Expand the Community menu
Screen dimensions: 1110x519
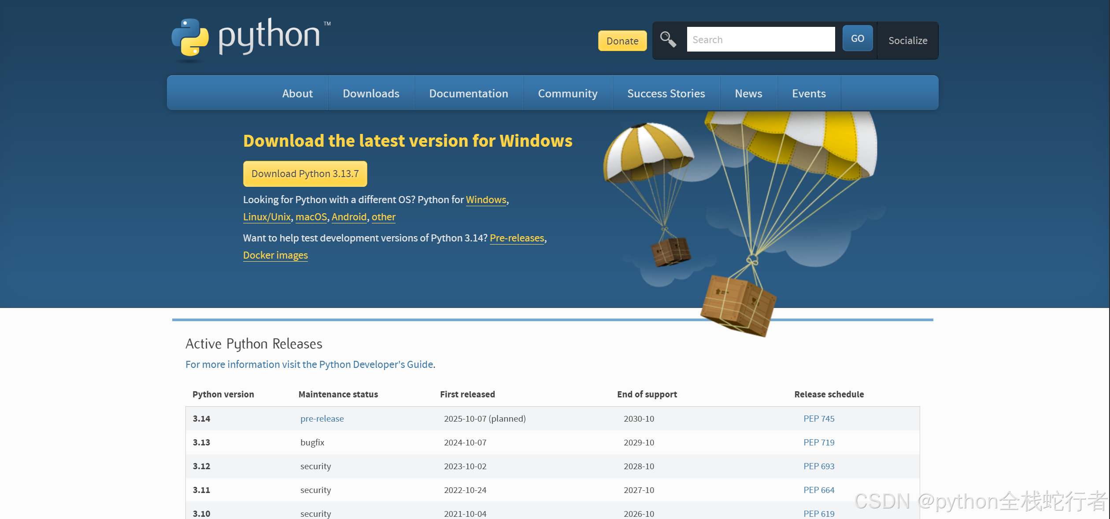(x=567, y=93)
